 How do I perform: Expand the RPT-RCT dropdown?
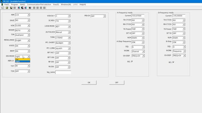(69, 53)
